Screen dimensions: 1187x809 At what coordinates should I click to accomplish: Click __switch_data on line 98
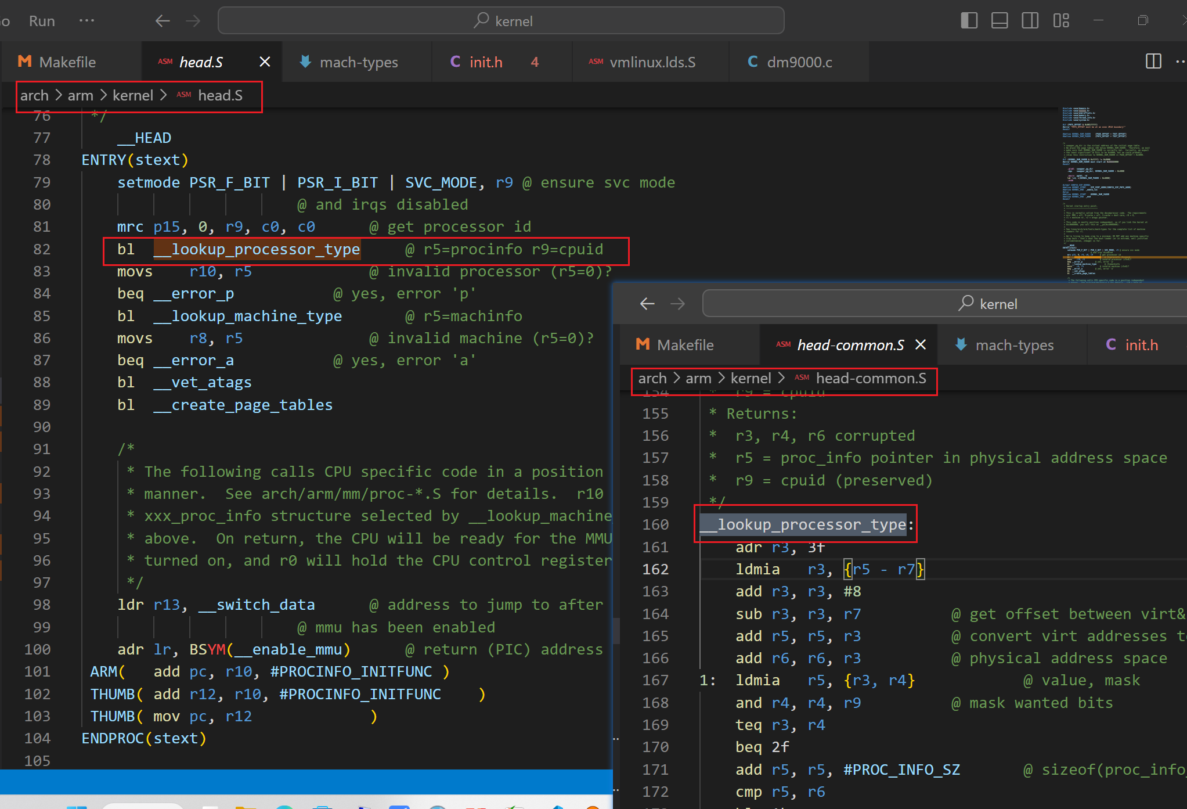[x=257, y=605]
